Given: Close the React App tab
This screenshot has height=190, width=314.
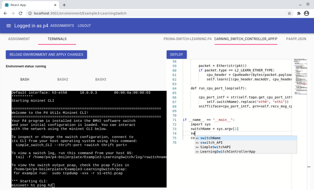Looking at the screenshot, I should click(55, 5).
